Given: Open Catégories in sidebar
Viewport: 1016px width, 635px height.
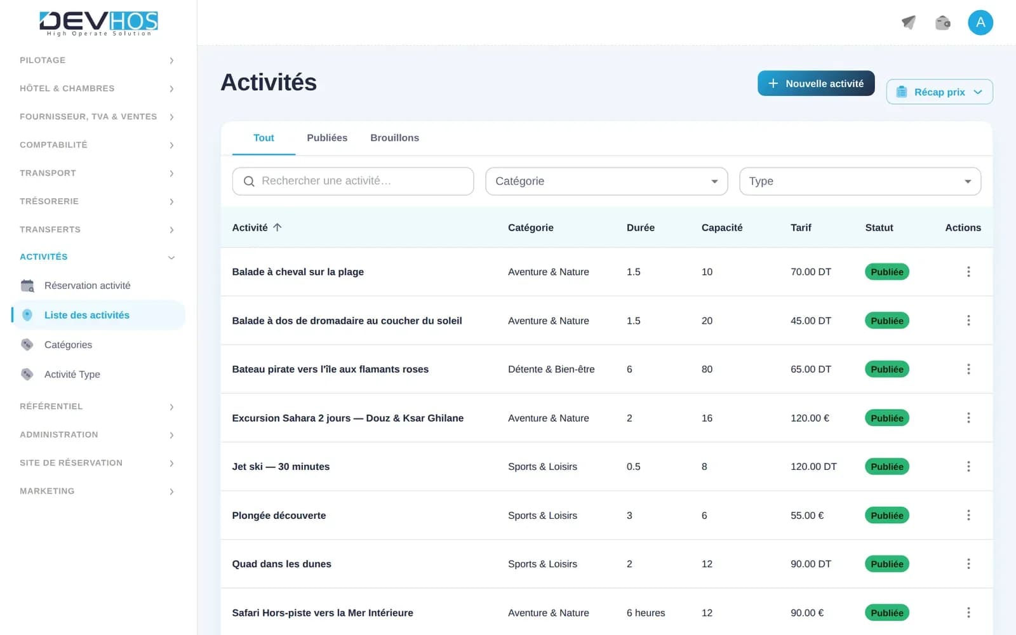Looking at the screenshot, I should (98, 345).
